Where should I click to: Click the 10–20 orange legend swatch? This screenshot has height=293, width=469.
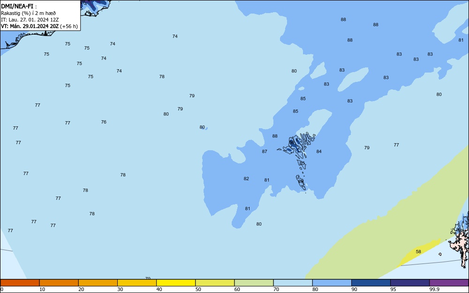pos(59,283)
